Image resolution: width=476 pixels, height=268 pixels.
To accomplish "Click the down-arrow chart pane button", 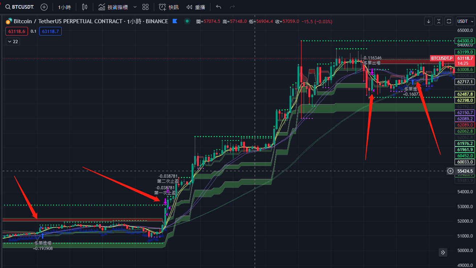I will (x=429, y=21).
